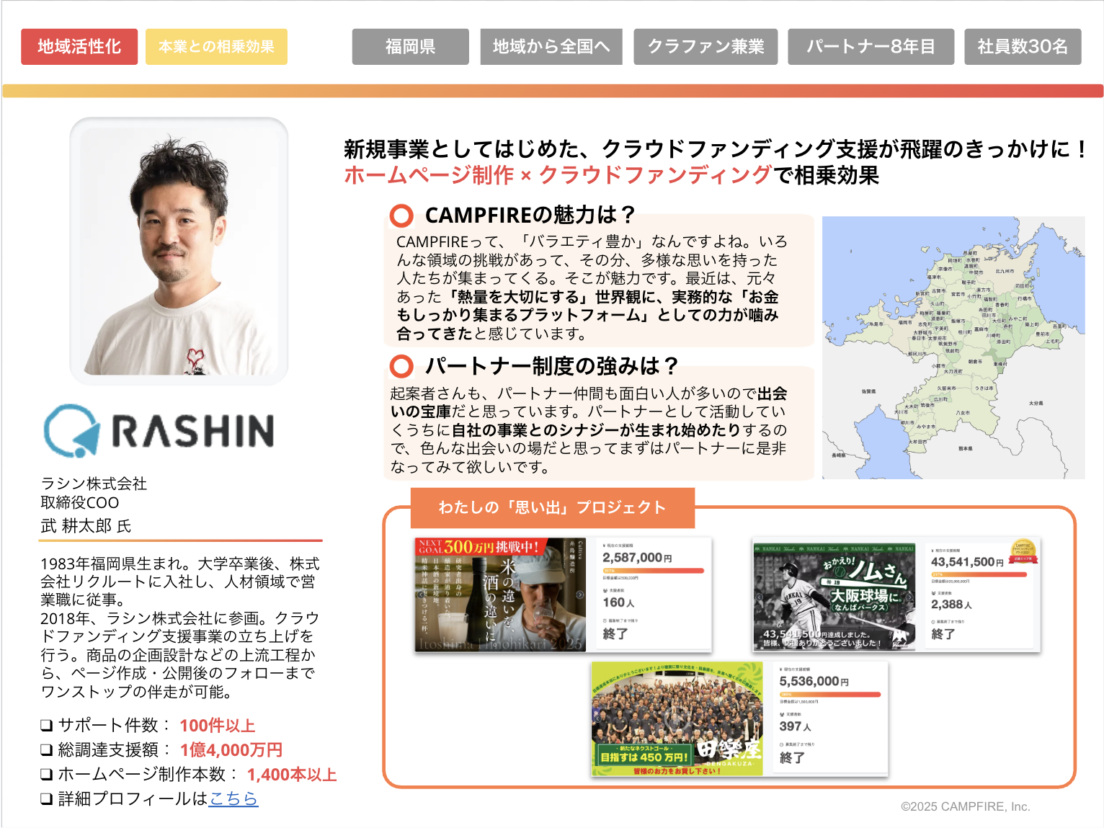1104x828 pixels.
Task: Click the red ホームページ制作 × クラウドファンディング headline
Action: [558, 175]
